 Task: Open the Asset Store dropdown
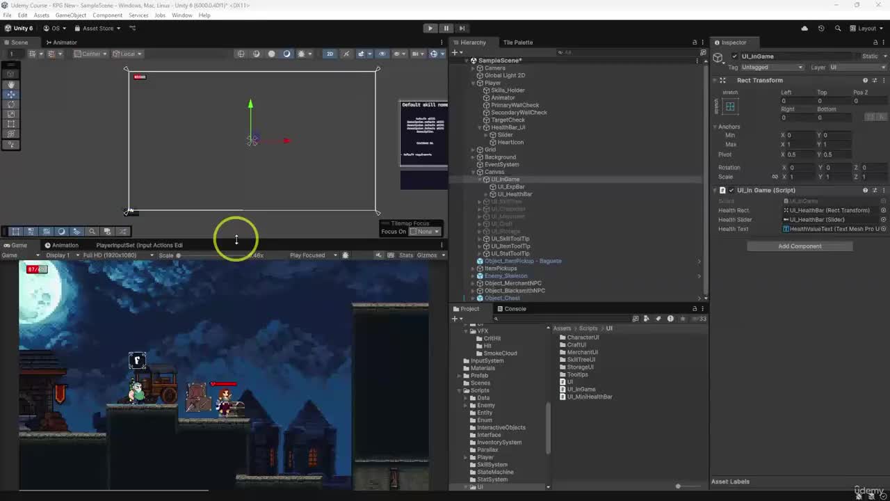[x=97, y=29]
